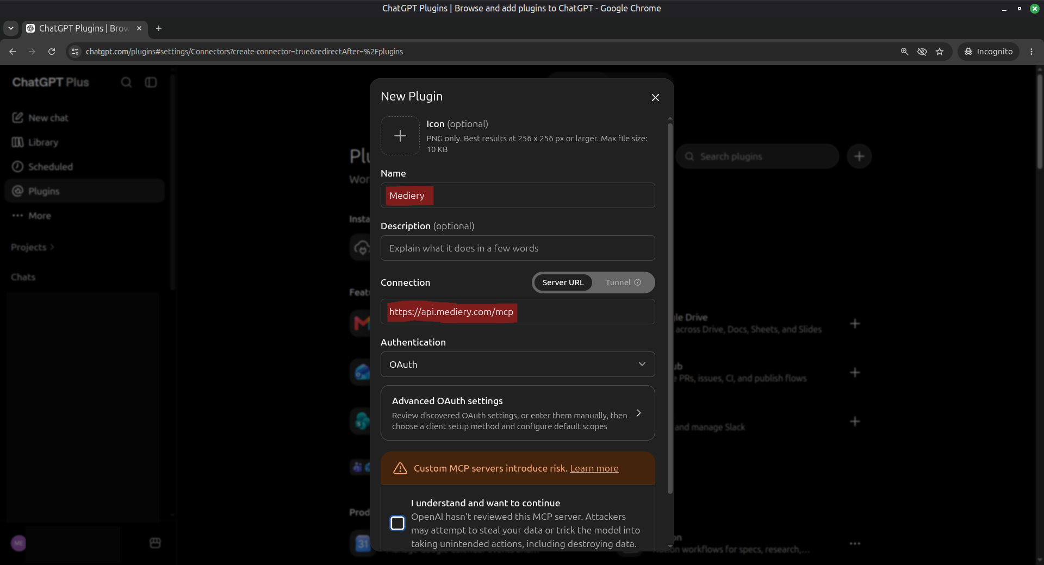Click the bottom sidebar store icon
This screenshot has height=565, width=1044.
pyautogui.click(x=155, y=543)
